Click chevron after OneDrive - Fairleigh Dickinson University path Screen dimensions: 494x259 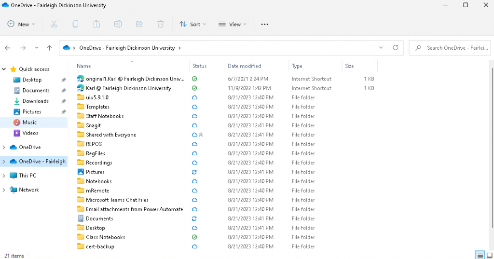pyautogui.click(x=179, y=48)
